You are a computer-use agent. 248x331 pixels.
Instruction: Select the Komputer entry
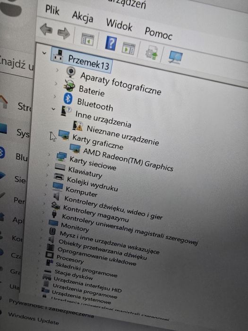click(81, 191)
